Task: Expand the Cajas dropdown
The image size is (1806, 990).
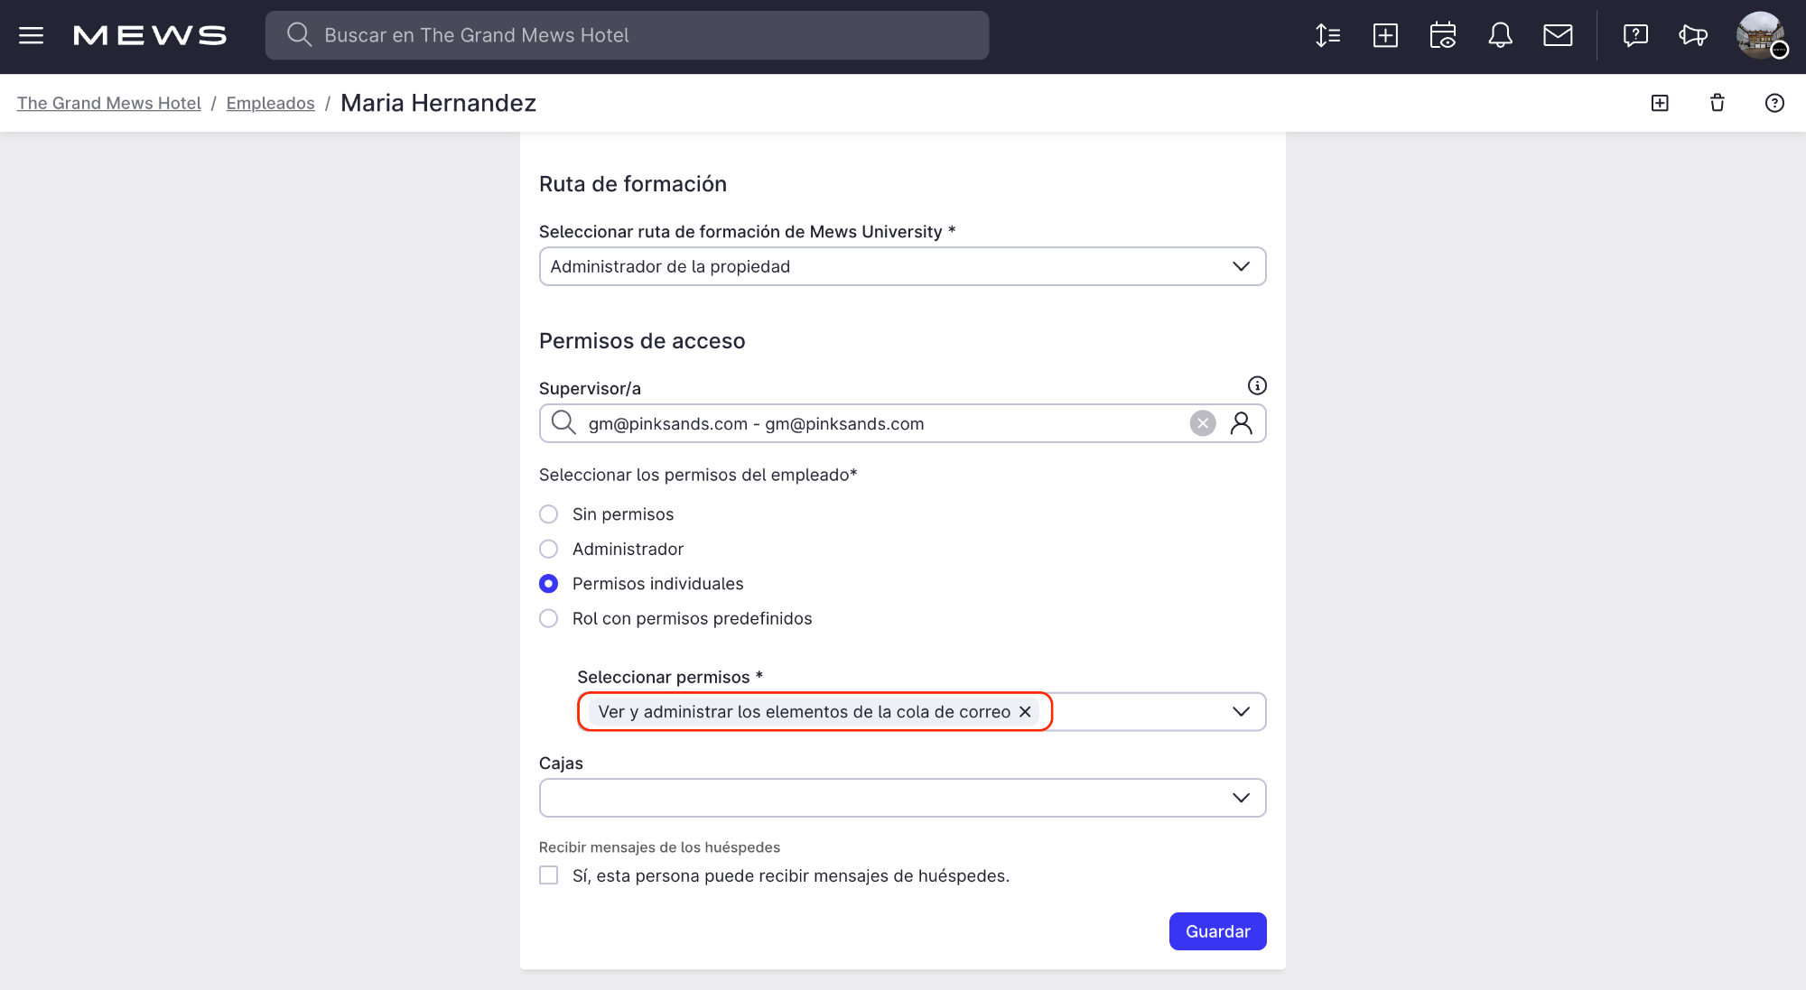Action: coord(1241,798)
